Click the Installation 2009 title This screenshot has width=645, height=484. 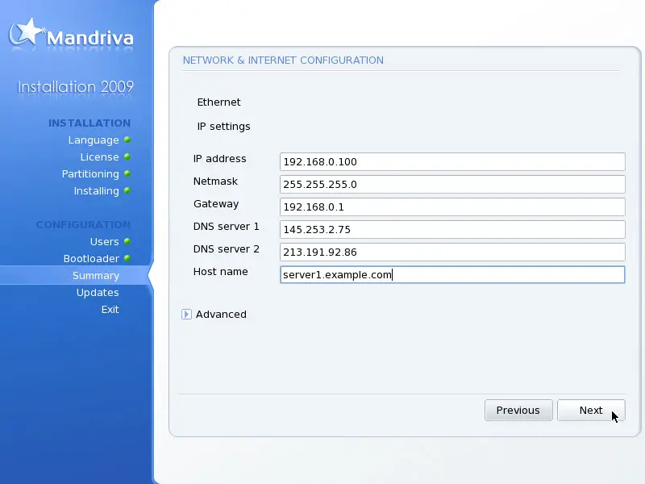click(x=75, y=87)
